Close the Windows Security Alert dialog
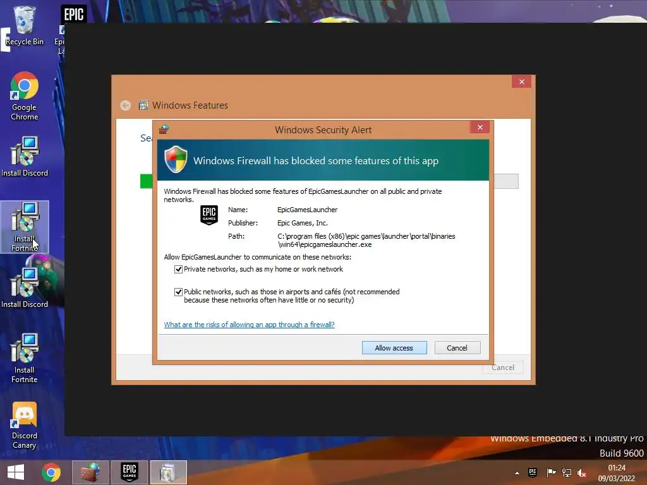The width and height of the screenshot is (647, 485). pyautogui.click(x=480, y=127)
